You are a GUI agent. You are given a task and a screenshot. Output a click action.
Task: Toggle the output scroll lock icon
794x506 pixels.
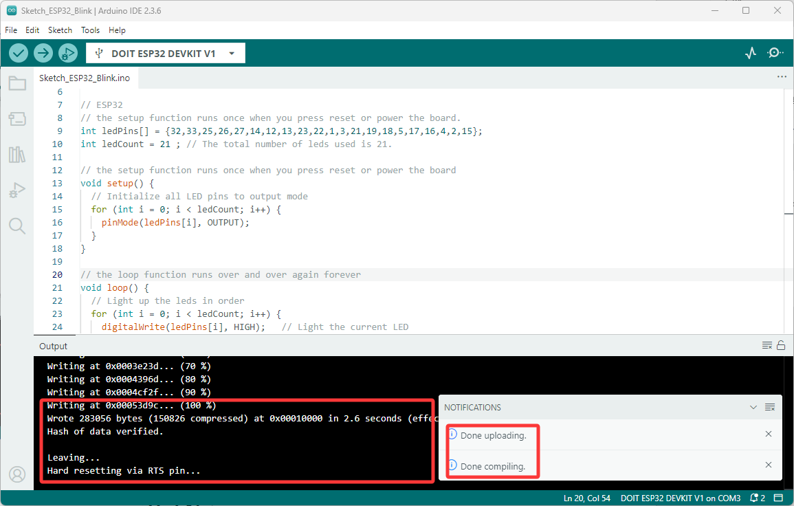click(781, 345)
